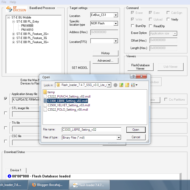190x190 pixels.
Task: Toggle the CalcSign checkbox
Action: [x=168, y=13]
